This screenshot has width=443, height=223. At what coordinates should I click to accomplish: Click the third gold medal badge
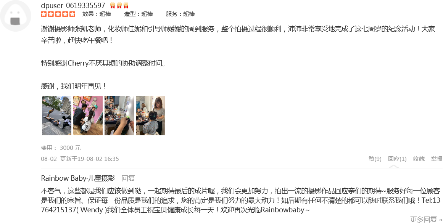click(x=126, y=5)
